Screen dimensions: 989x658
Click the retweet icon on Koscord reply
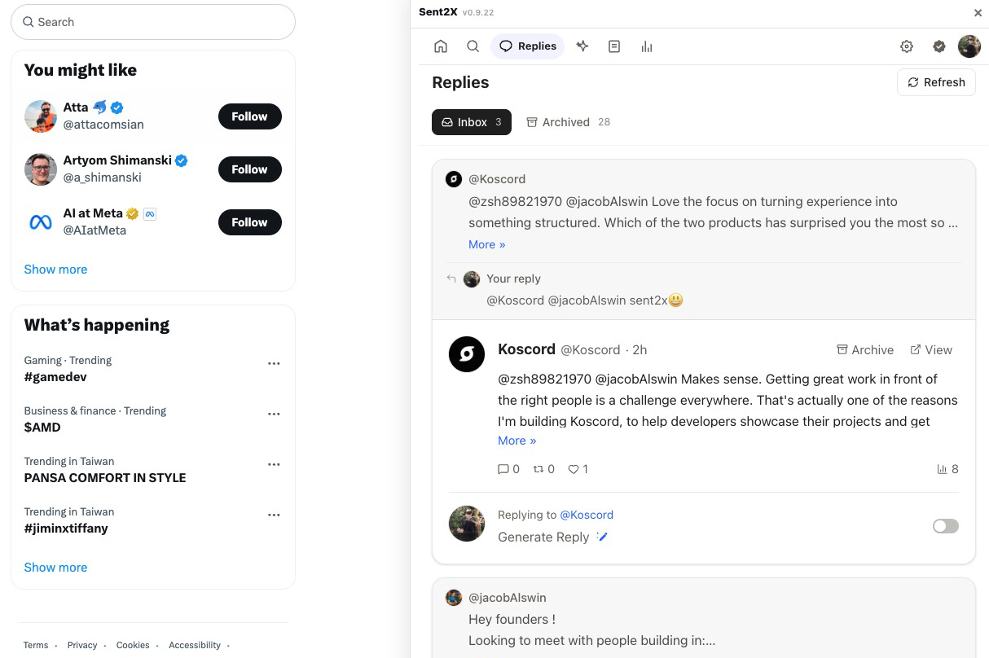(x=538, y=469)
